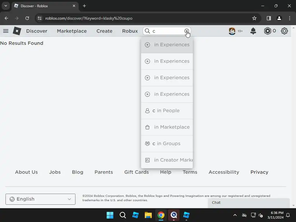Open the Privacy link
This screenshot has height=222, width=296.
pyautogui.click(x=259, y=172)
